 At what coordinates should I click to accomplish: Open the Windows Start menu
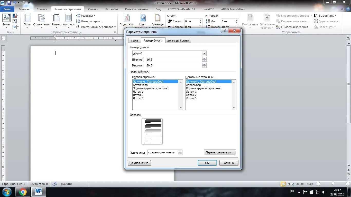click(7, 192)
